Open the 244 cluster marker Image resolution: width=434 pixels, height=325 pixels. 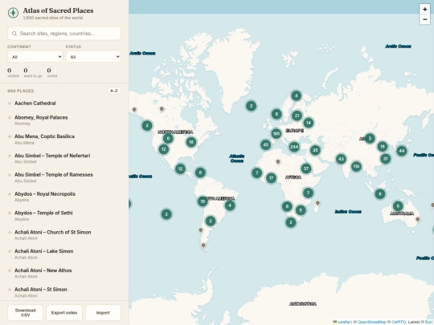click(294, 147)
